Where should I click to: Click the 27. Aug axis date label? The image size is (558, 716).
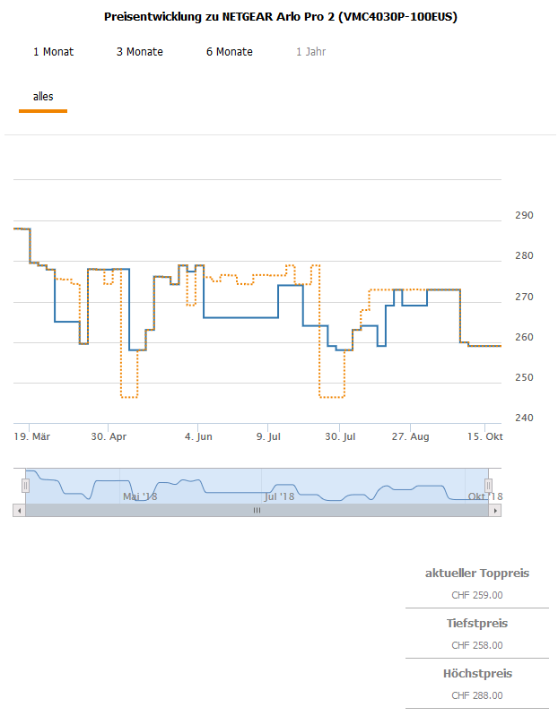tap(410, 436)
